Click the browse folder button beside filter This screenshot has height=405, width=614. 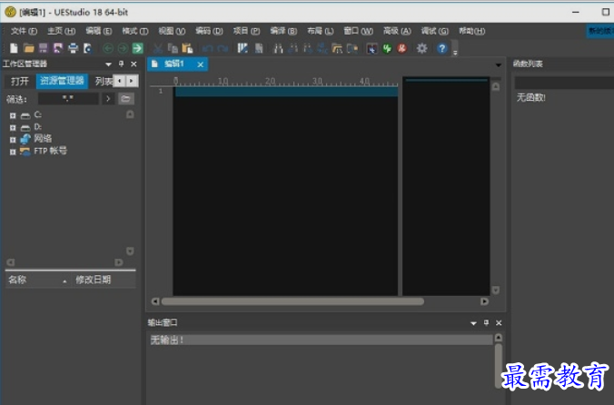pyautogui.click(x=125, y=99)
